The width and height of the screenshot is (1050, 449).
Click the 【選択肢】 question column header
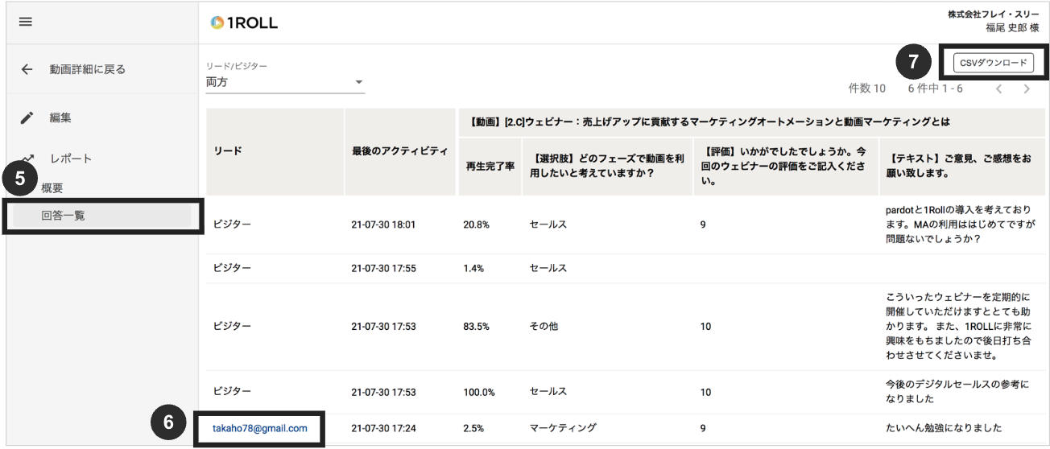tap(607, 167)
